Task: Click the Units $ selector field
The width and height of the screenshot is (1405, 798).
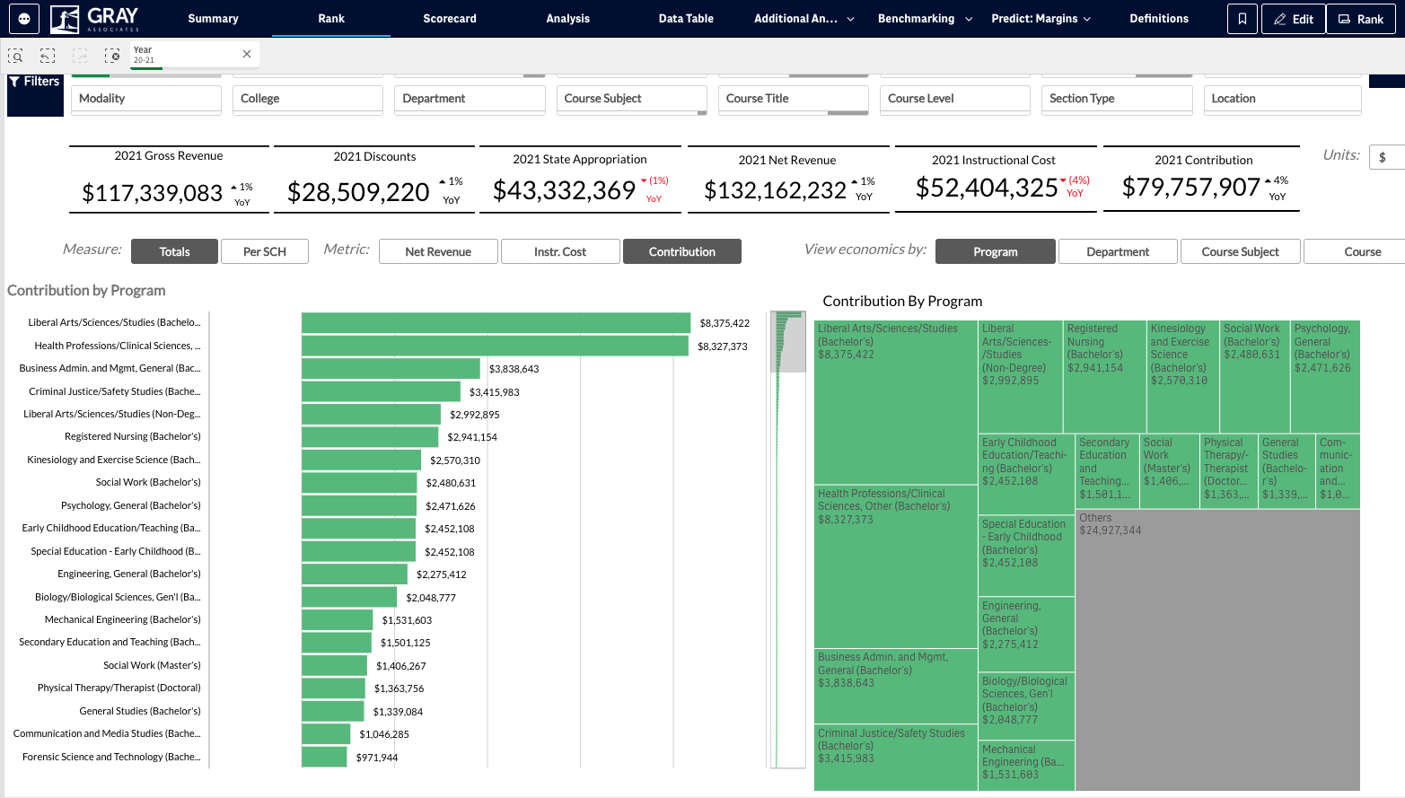Action: (x=1387, y=157)
